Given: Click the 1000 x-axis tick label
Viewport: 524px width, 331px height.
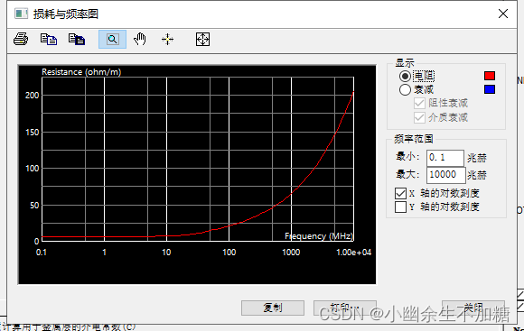Looking at the screenshot, I should pyautogui.click(x=291, y=253).
